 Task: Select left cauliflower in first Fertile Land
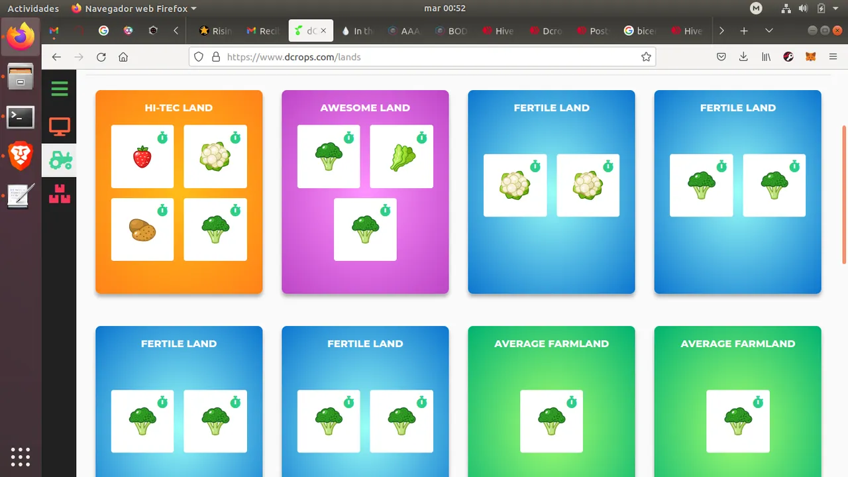(x=515, y=185)
